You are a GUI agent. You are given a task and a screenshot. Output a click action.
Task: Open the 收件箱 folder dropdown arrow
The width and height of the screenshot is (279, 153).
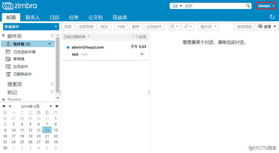coord(49,44)
